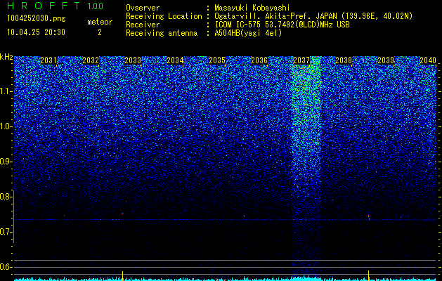This screenshot has width=442, height=281.
Task: Click the Receiving antenna label
Action: click(x=162, y=33)
